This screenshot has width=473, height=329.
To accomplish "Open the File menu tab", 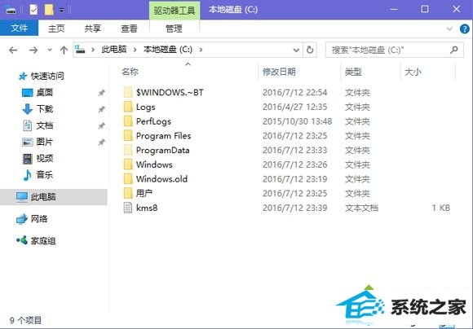I will tap(19, 29).
